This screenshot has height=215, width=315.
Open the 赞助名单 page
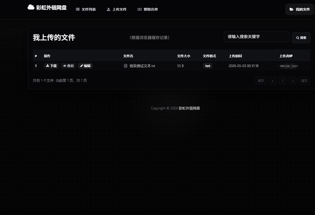[148, 9]
